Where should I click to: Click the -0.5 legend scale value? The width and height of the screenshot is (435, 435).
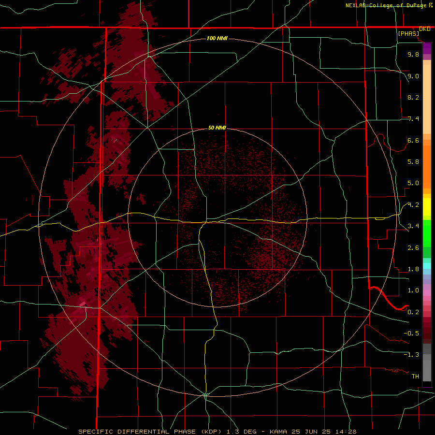click(411, 333)
